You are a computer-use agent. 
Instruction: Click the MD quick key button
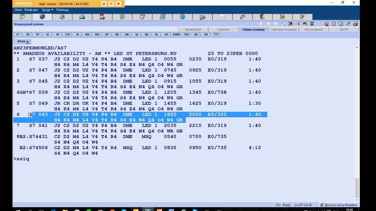pyautogui.click(x=87, y=35)
